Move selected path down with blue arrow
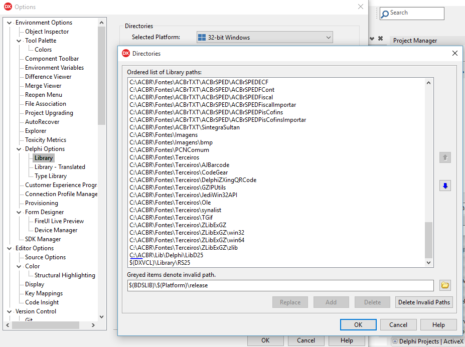The height and width of the screenshot is (347, 465). (445, 186)
